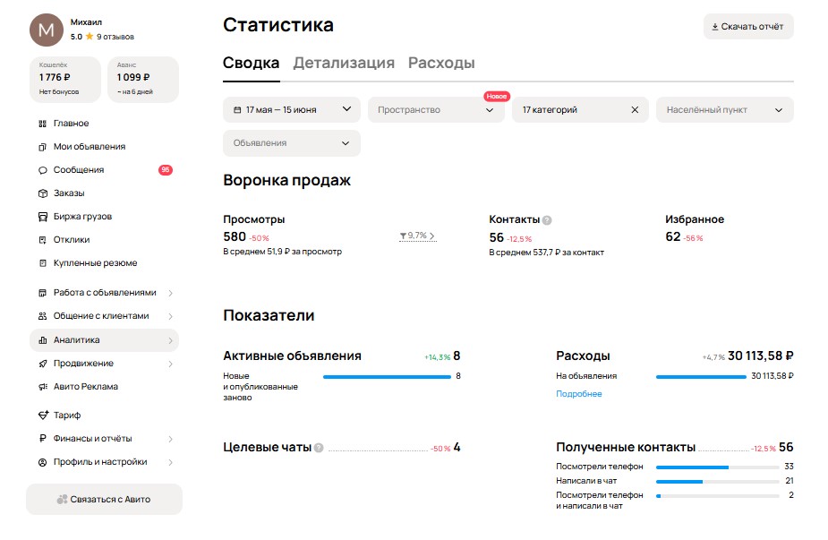Click the Скачать отчёт button
The width and height of the screenshot is (828, 540).
(x=748, y=27)
